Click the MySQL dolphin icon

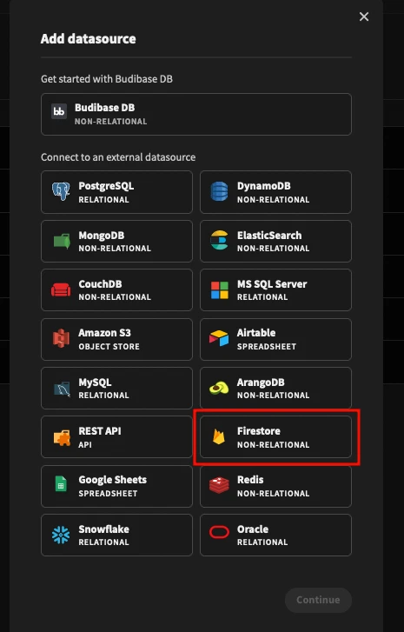[62, 389]
